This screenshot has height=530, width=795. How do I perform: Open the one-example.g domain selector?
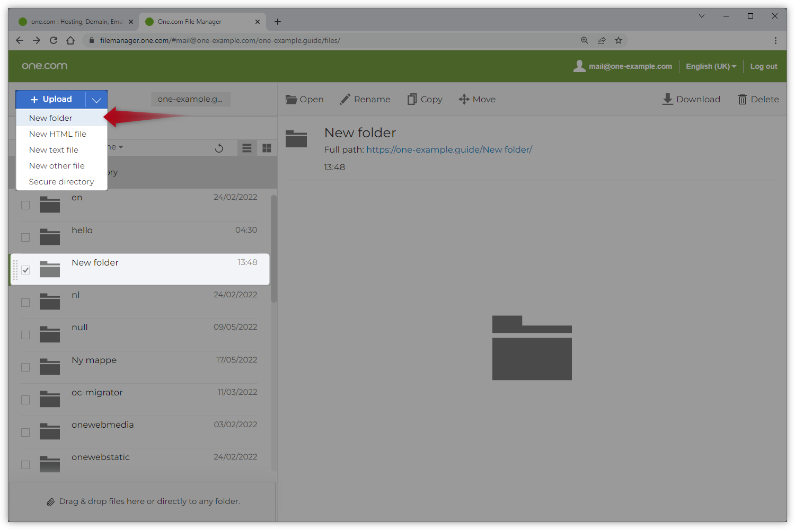pyautogui.click(x=190, y=99)
